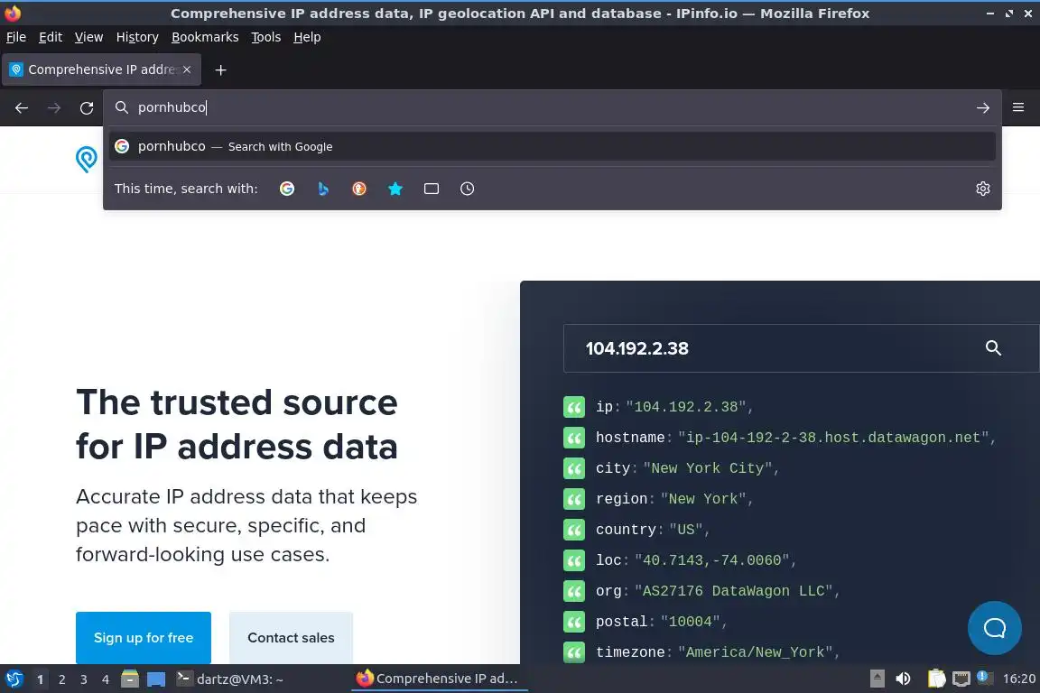
Task: Search this time with DuckDuckGo icon
Action: pos(358,189)
